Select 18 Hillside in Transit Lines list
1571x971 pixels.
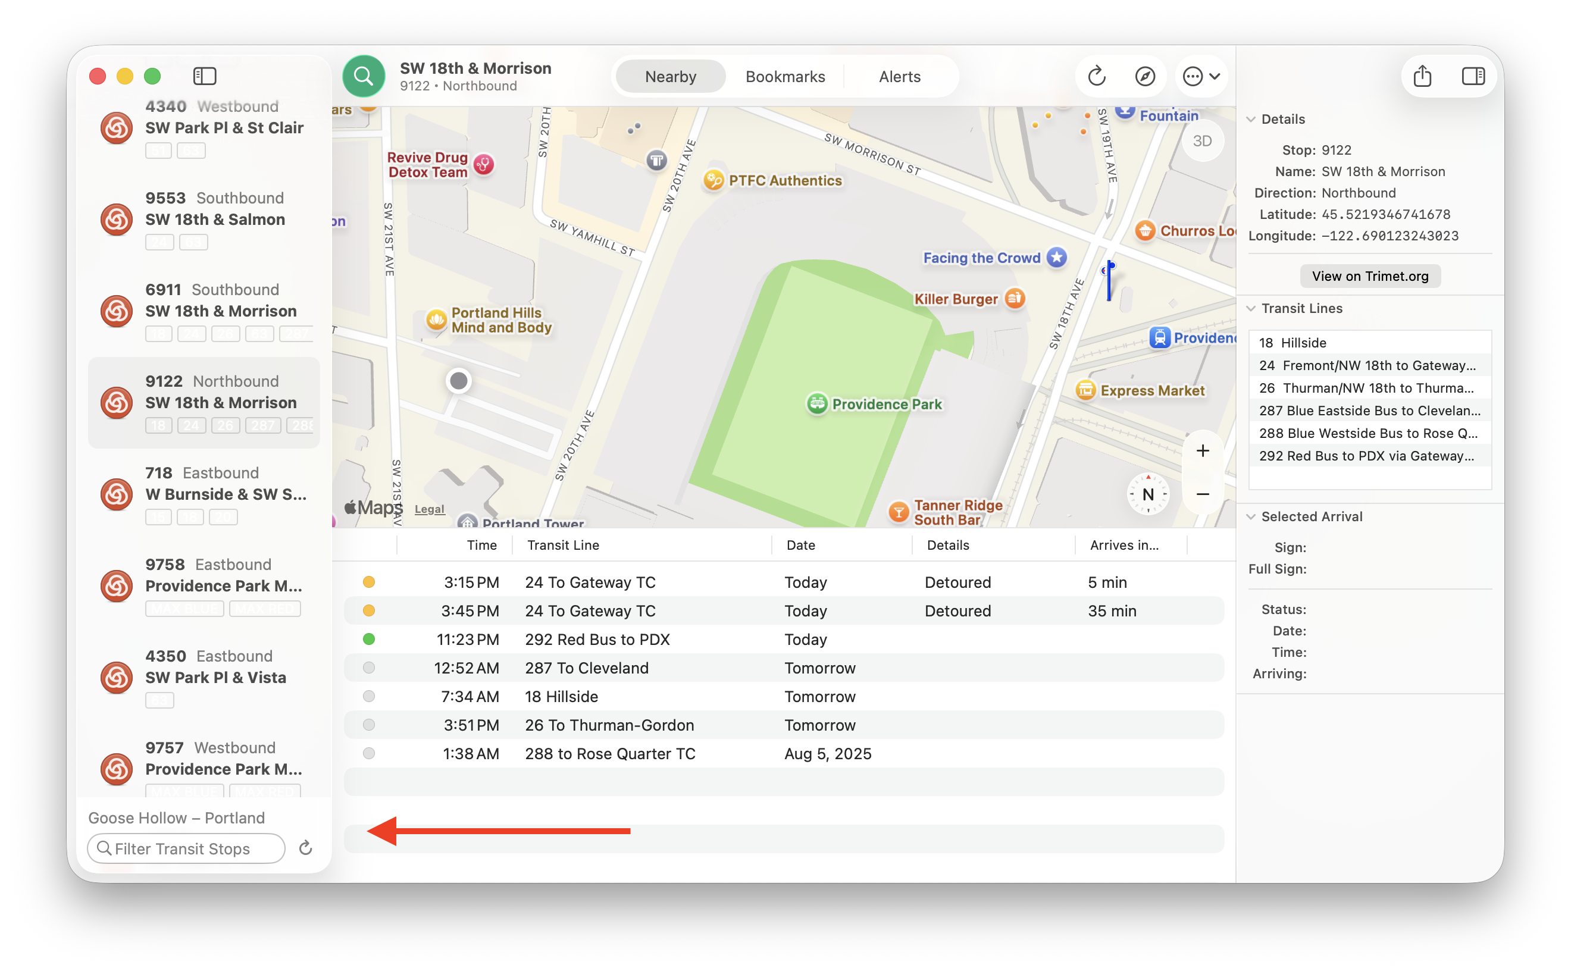[x=1369, y=343]
